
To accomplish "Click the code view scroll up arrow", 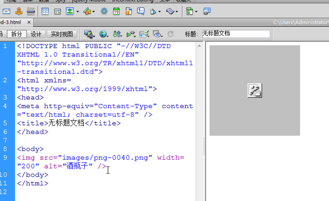I will pyautogui.click(x=199, y=46).
